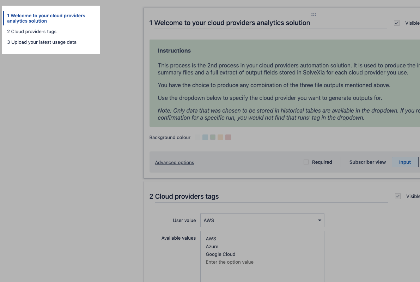Click the User value dropdown arrow
Image resolution: width=420 pixels, height=282 pixels.
[319, 220]
